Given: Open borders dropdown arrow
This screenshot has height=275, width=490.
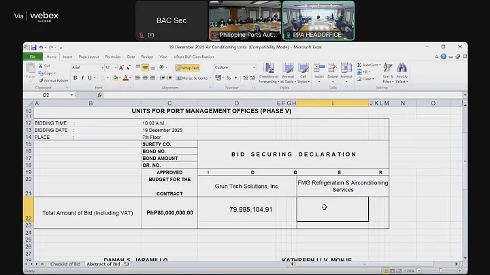Looking at the screenshot, I should pyautogui.click(x=108, y=78).
